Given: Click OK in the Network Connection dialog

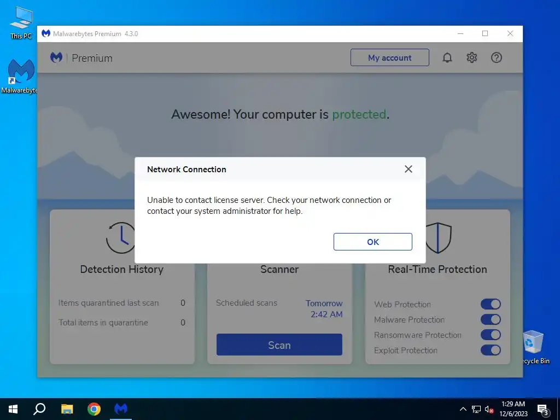Looking at the screenshot, I should pyautogui.click(x=372, y=242).
